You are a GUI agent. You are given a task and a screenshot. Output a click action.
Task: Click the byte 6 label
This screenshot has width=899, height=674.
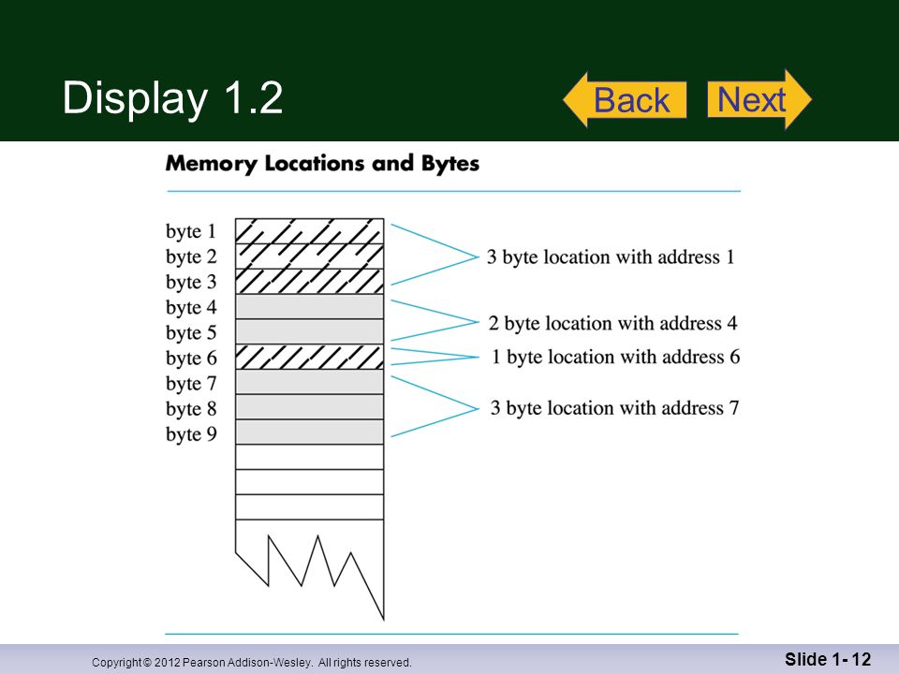191,359
